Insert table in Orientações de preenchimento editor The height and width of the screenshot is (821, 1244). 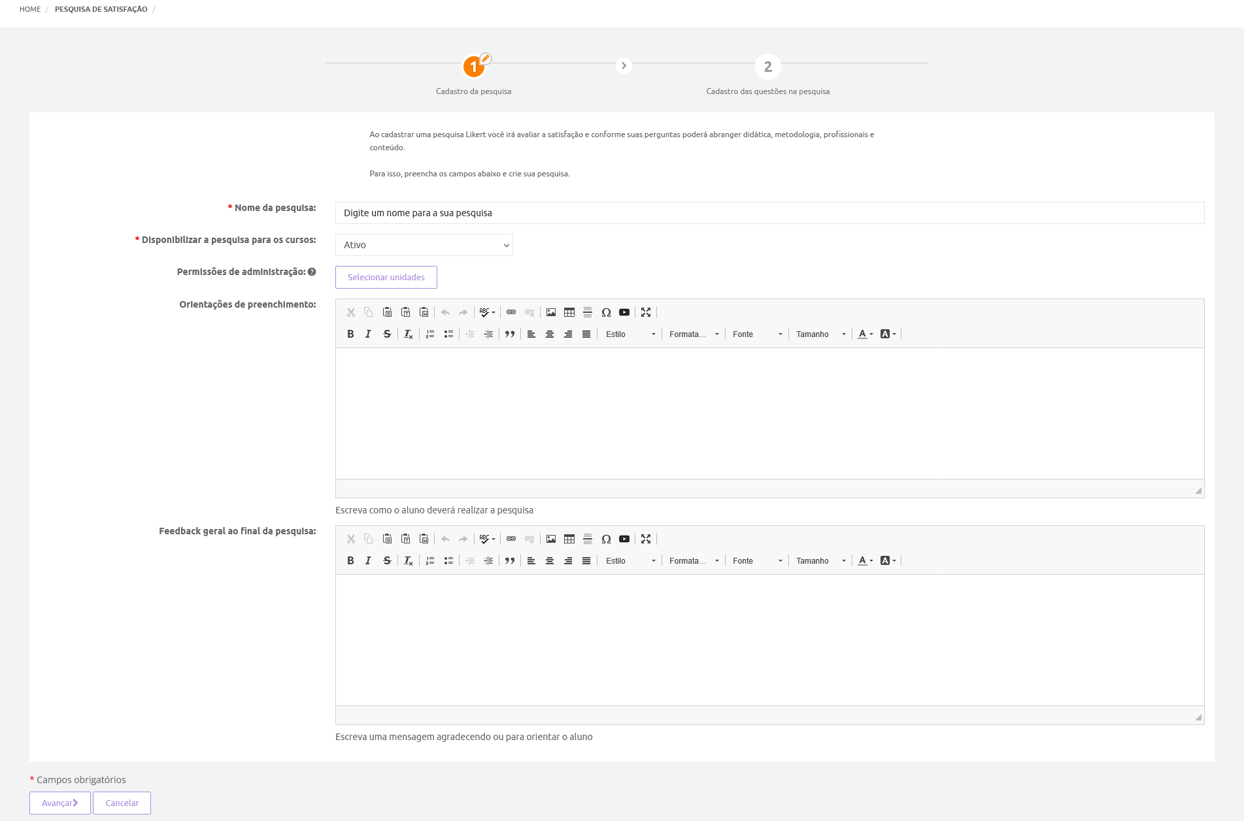point(569,312)
